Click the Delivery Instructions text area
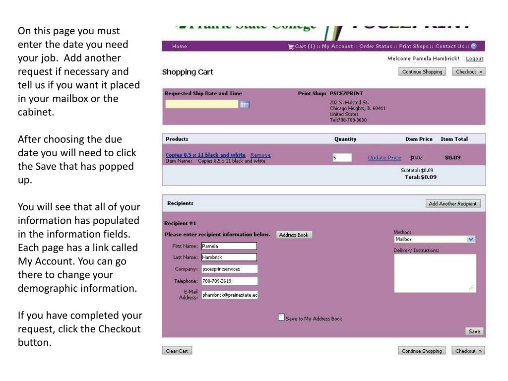The width and height of the screenshot is (508, 381). tap(435, 273)
